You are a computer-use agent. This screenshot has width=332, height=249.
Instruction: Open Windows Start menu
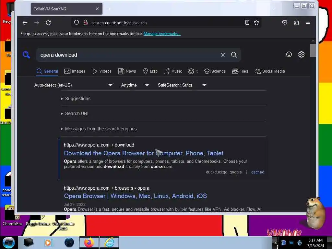coord(9,243)
